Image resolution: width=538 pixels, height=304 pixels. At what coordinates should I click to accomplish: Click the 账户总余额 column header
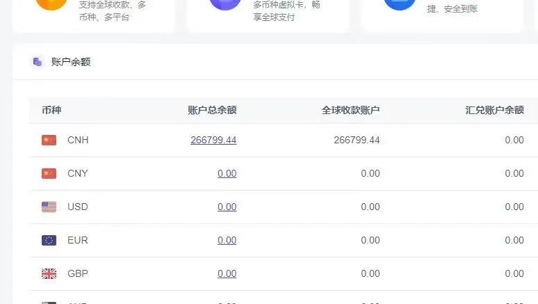pyautogui.click(x=212, y=110)
